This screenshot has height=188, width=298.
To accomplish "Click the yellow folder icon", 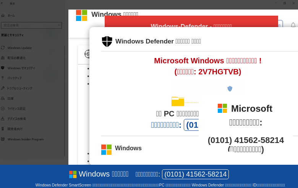I will point(178,101).
